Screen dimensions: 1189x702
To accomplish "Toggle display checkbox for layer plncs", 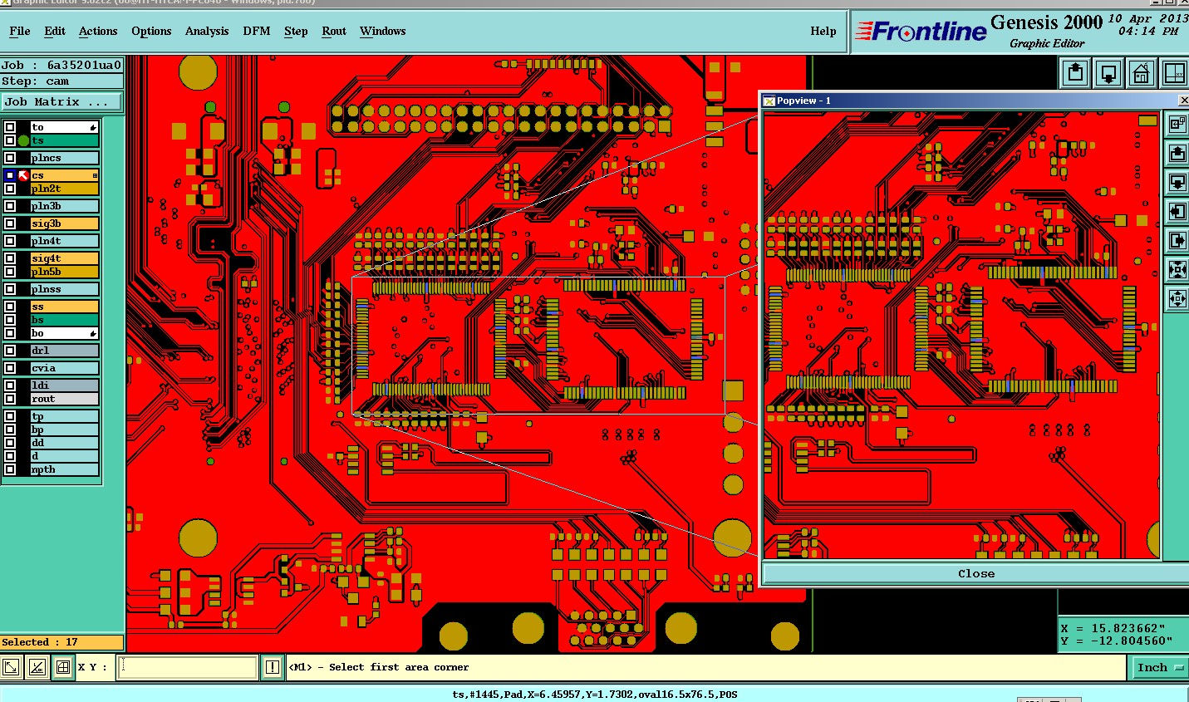I will [10, 158].
